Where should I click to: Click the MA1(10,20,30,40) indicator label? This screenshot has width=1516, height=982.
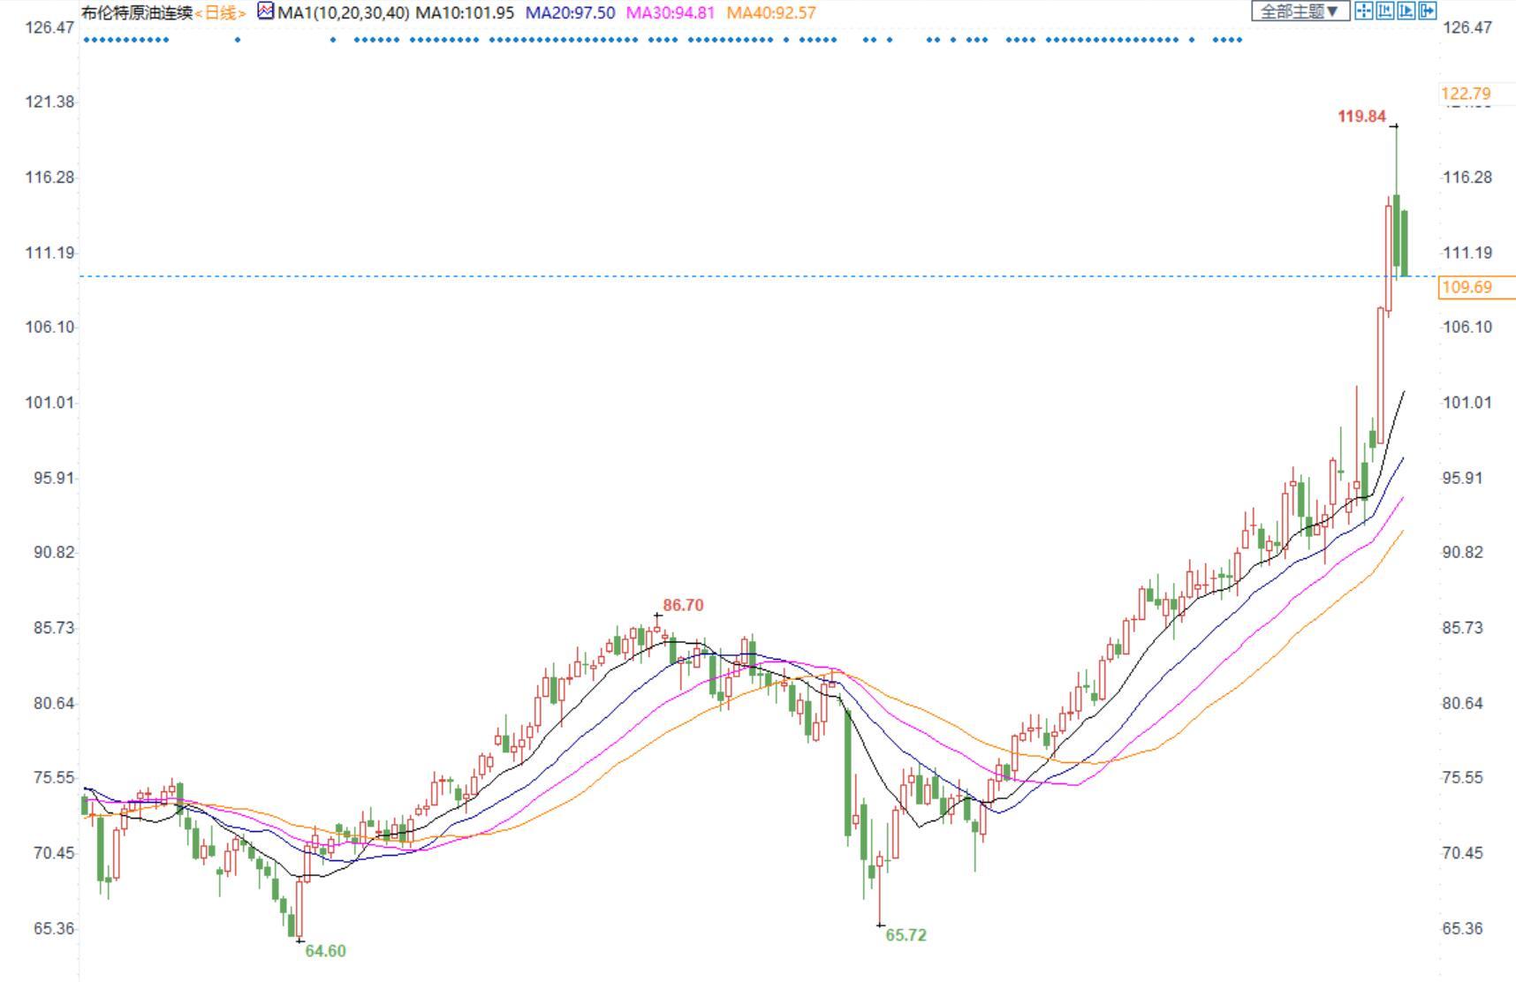[x=343, y=13]
